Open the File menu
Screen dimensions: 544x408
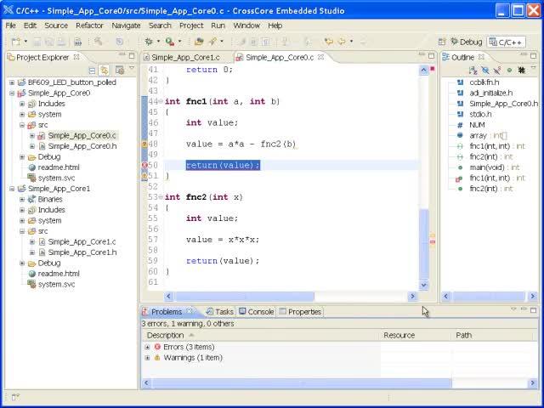11,25
